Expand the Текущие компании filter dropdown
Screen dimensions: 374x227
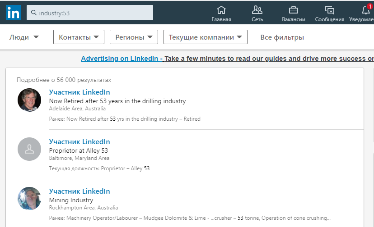pyautogui.click(x=206, y=37)
